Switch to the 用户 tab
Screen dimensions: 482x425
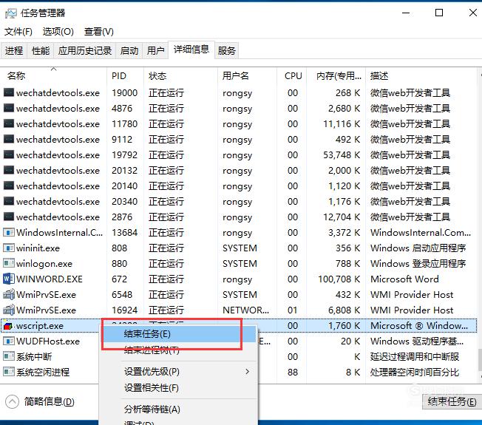pos(155,50)
